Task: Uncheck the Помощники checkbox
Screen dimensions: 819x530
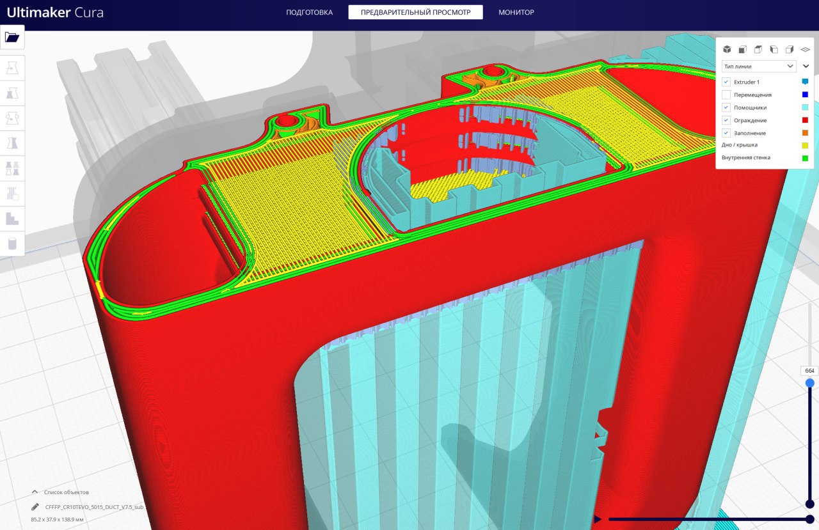Action: point(726,107)
